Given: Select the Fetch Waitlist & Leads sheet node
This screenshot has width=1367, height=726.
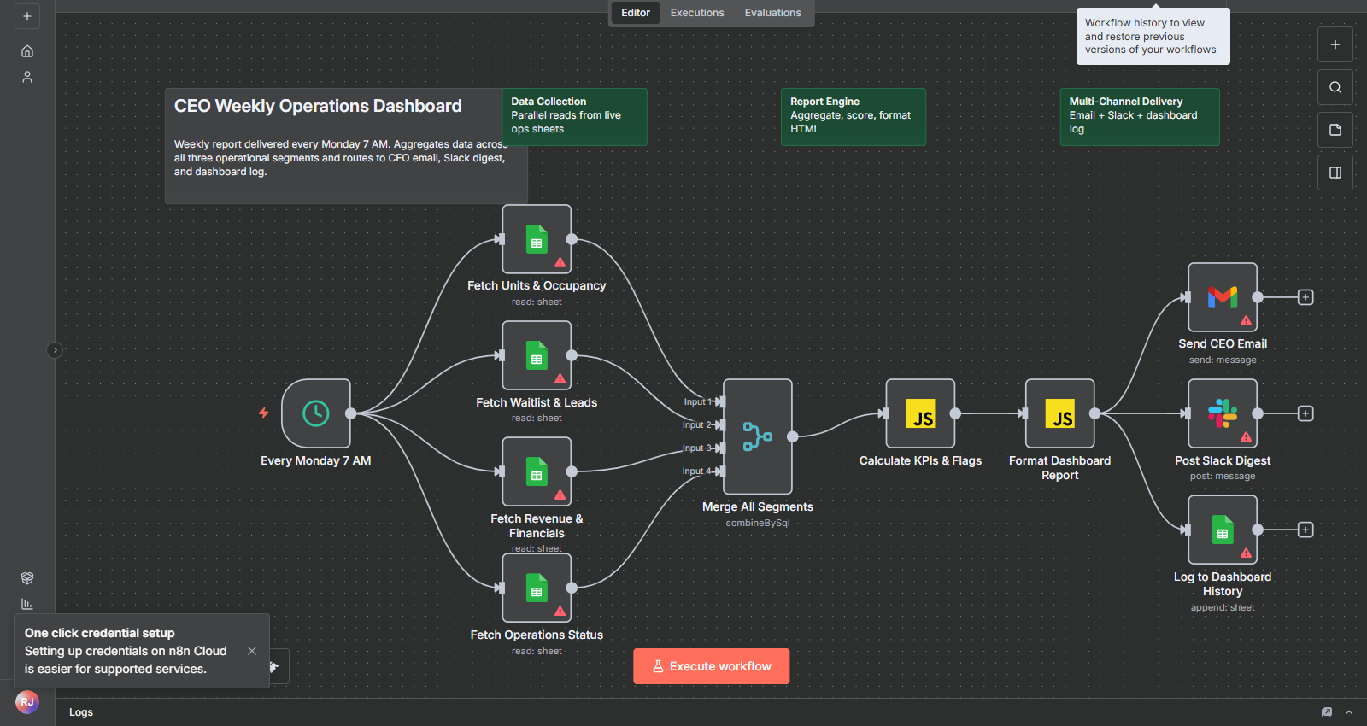Looking at the screenshot, I should click(537, 355).
